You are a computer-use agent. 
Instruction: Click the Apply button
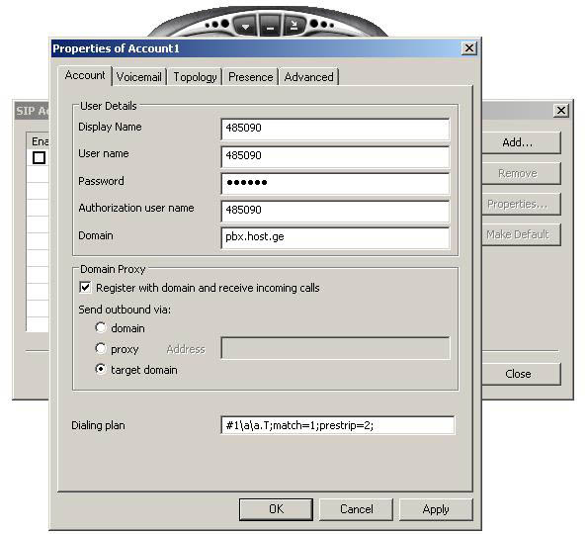click(436, 509)
